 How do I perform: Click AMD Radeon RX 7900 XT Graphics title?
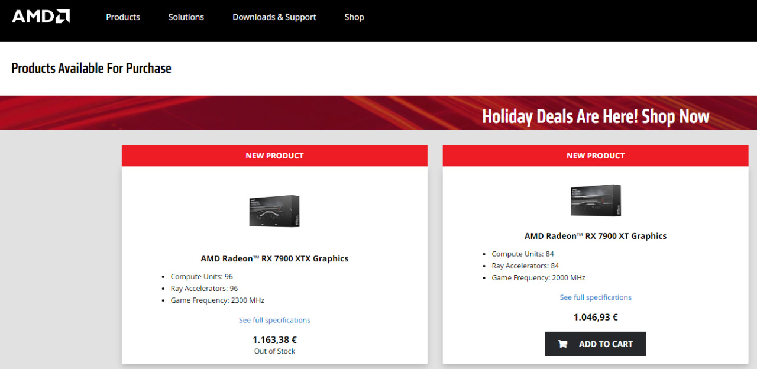pos(596,236)
